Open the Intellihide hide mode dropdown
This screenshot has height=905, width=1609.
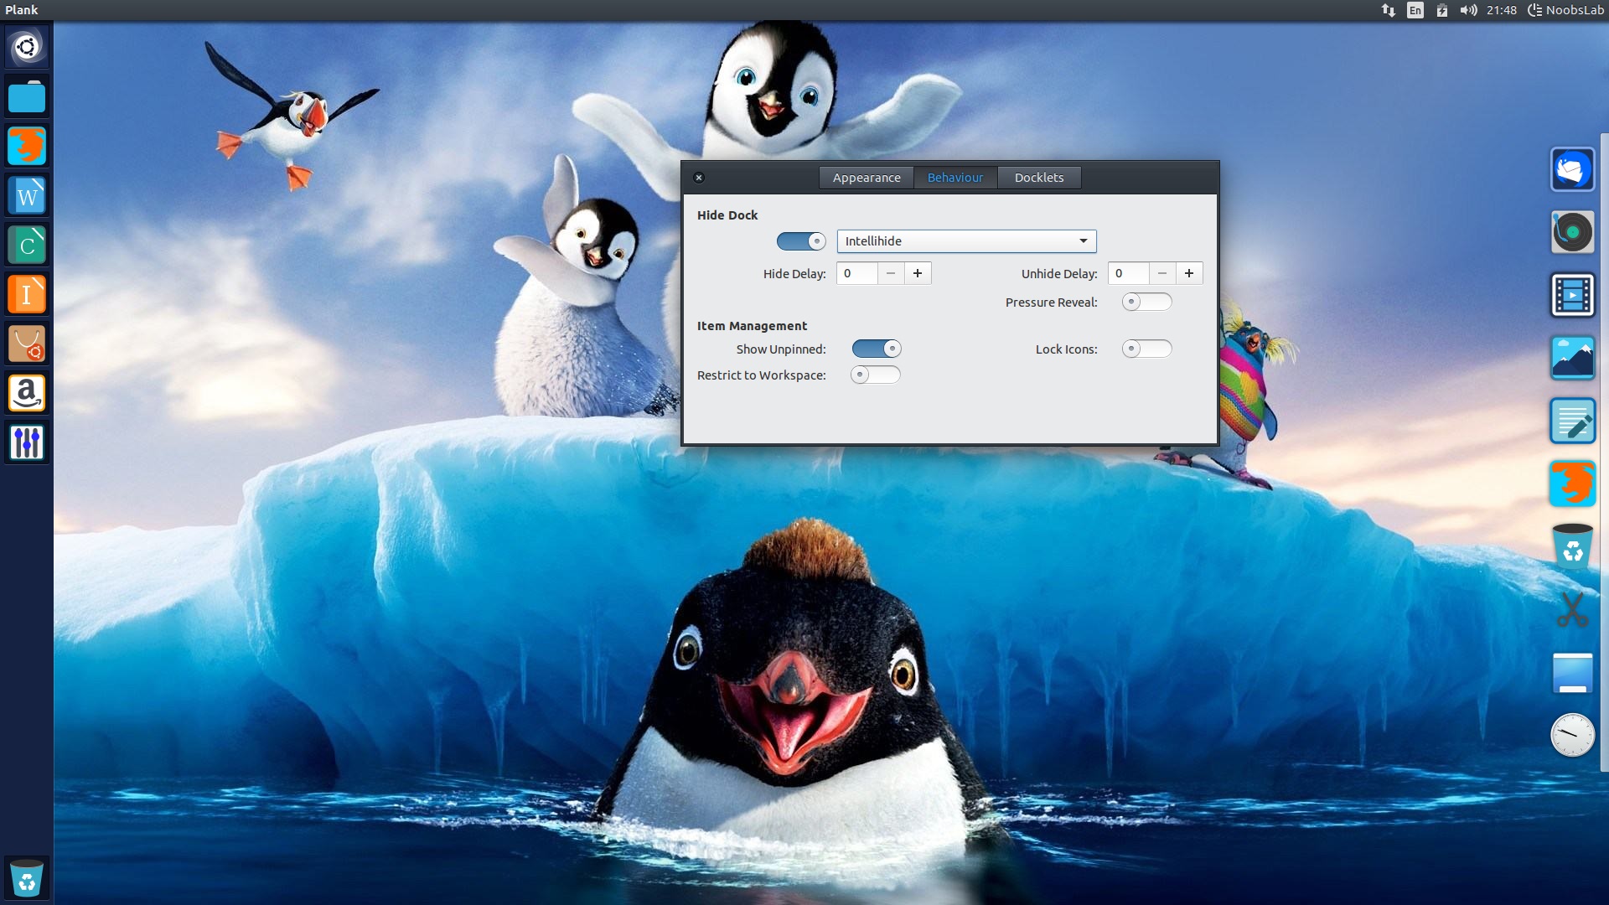pyautogui.click(x=966, y=241)
